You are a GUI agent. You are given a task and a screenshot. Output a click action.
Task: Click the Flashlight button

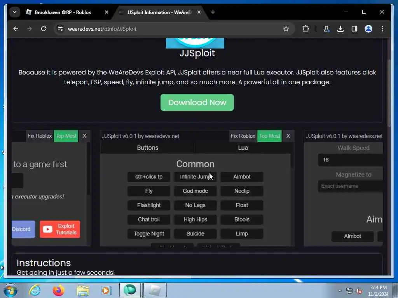[x=149, y=205]
